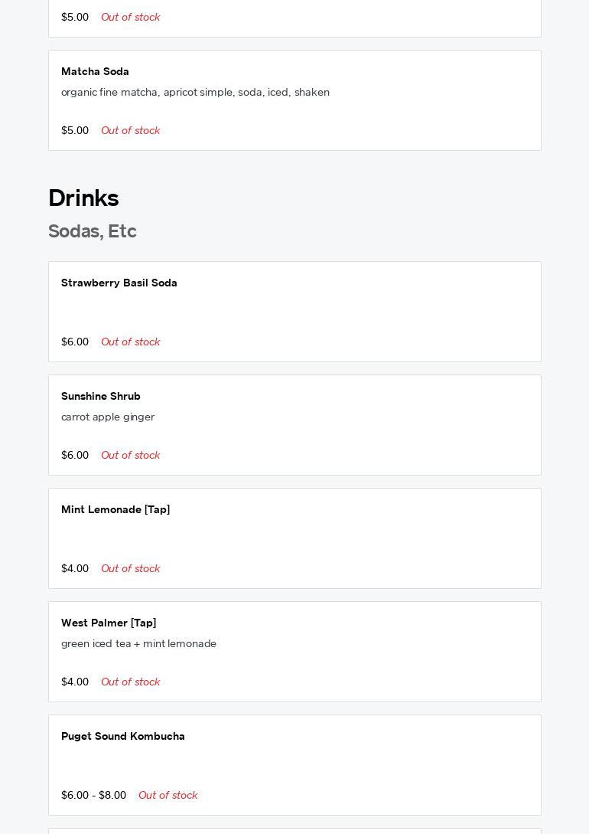Open the Matcha Soda menu item
The width and height of the screenshot is (589, 834).
[x=95, y=71]
